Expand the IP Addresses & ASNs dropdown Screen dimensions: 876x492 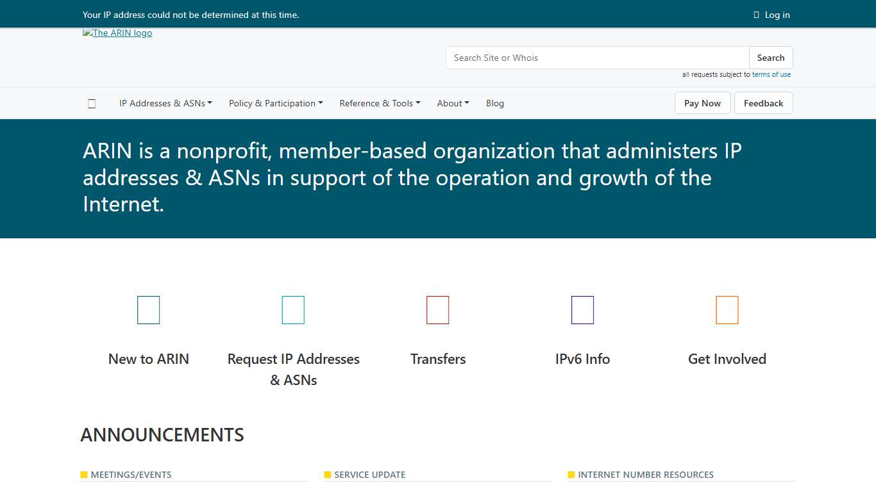(x=165, y=103)
